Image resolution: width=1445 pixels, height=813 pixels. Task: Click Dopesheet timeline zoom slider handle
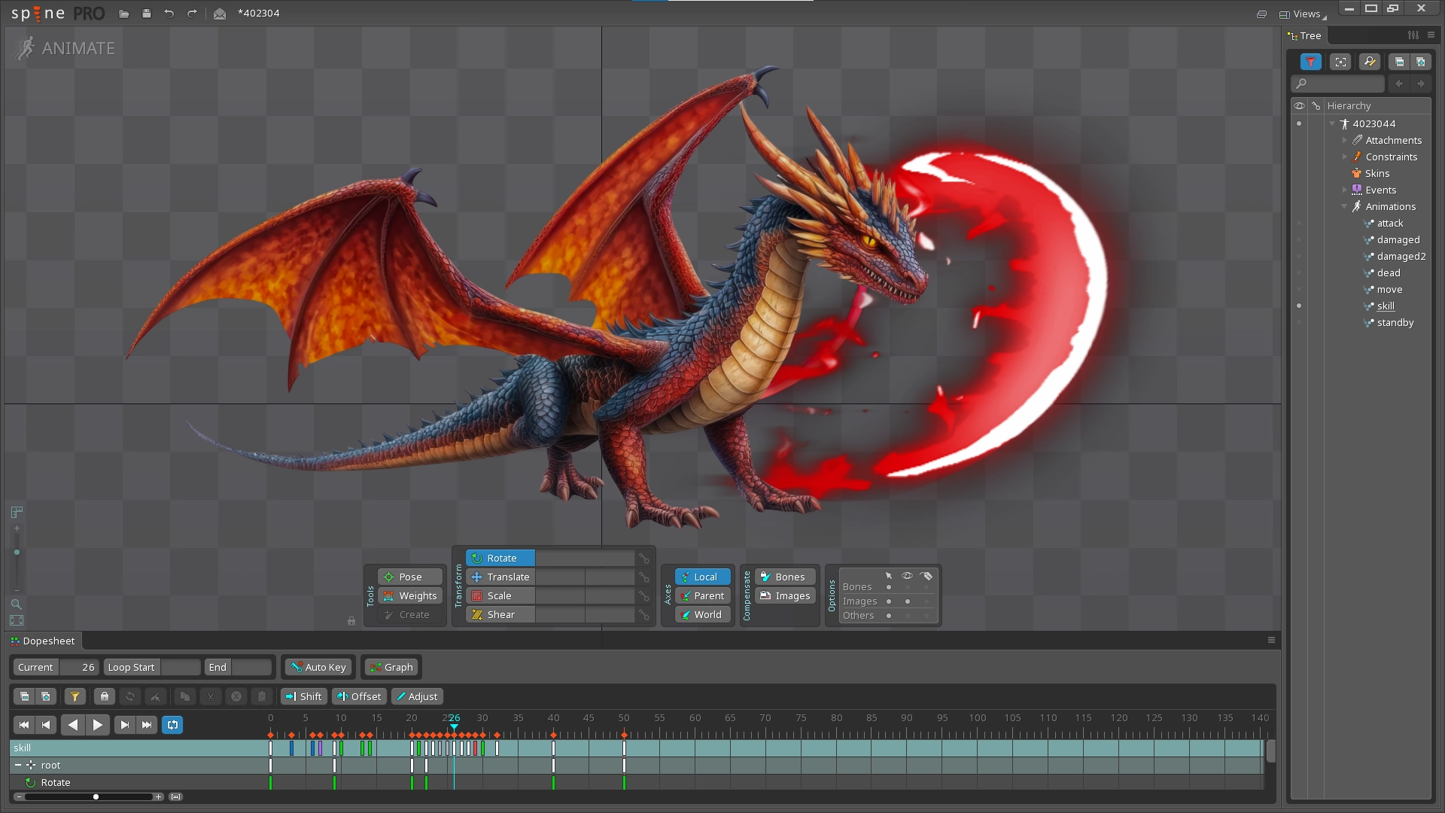[x=96, y=796]
